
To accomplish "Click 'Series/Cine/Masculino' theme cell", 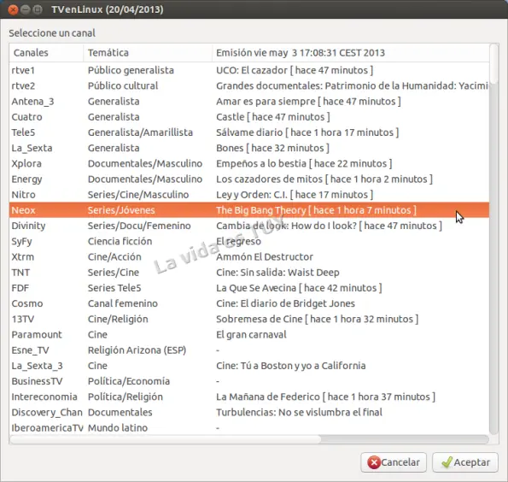I will 138,195.
